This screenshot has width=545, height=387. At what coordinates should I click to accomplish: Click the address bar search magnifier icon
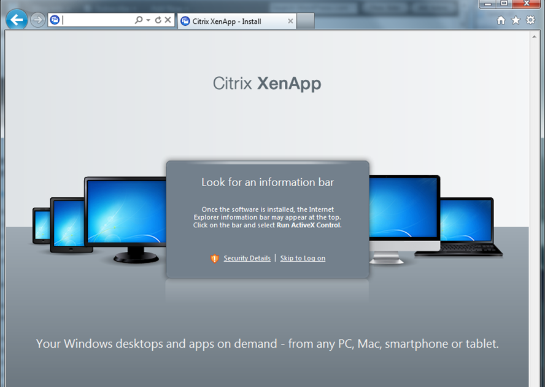(x=138, y=20)
